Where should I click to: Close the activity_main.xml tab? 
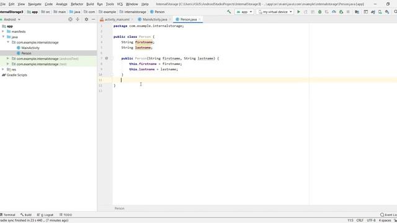pyautogui.click(x=132, y=19)
